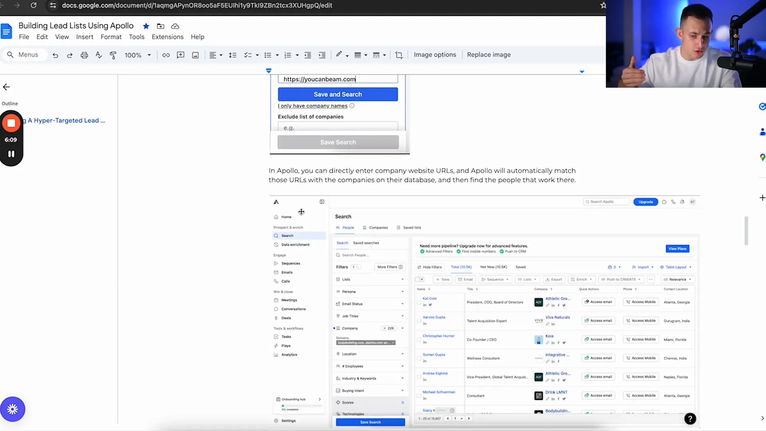Open the File menu
Image resolution: width=766 pixels, height=431 pixels.
[x=24, y=37]
